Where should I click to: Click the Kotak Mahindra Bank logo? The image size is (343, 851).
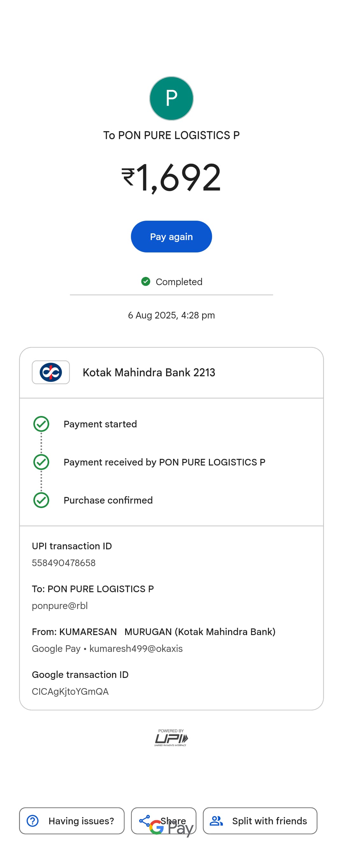[x=50, y=372]
